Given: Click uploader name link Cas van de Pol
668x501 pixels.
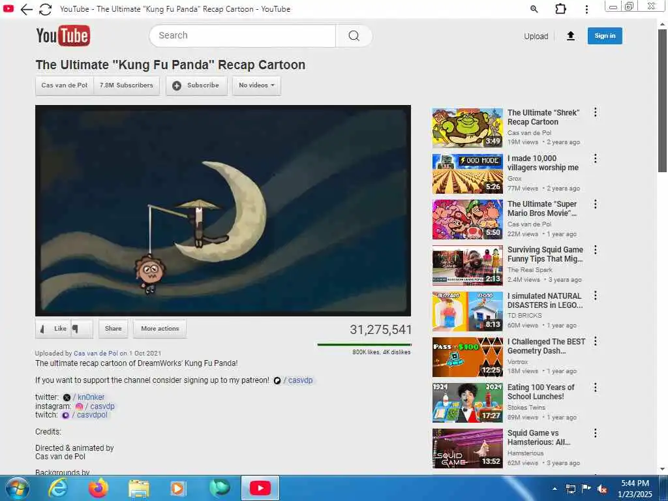Looking at the screenshot, I should [96, 353].
